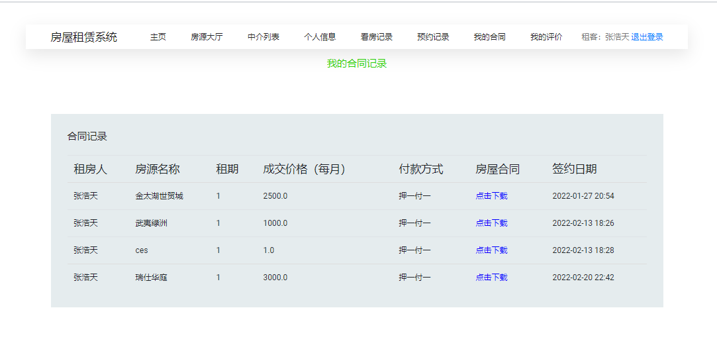Screen dimensions: 717x361
Task: Click the price value 1000.0
Action: [275, 223]
